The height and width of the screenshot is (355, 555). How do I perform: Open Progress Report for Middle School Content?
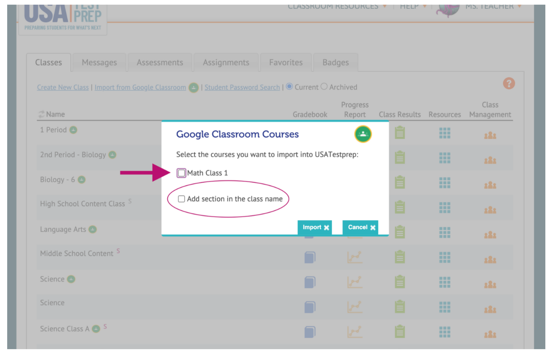tap(355, 257)
